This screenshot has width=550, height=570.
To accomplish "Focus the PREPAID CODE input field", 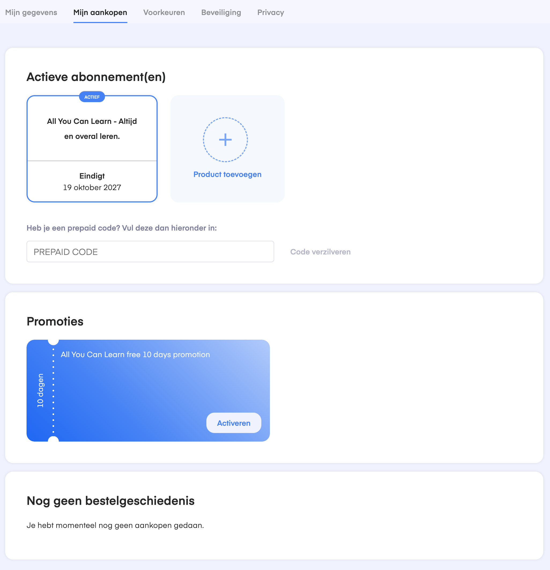I will click(150, 251).
